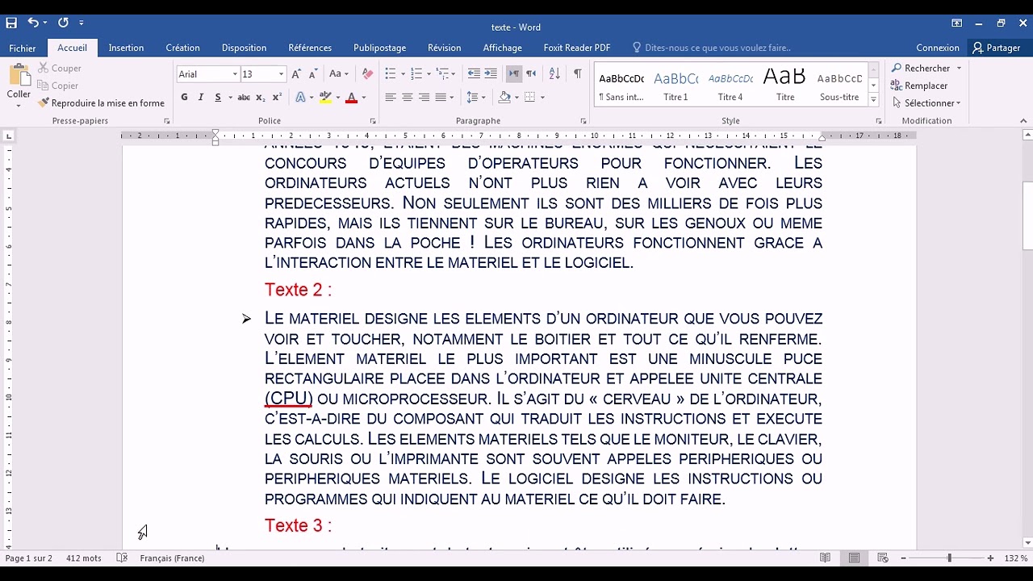1033x581 pixels.
Task: Toggle superscript x²
Action: (277, 98)
